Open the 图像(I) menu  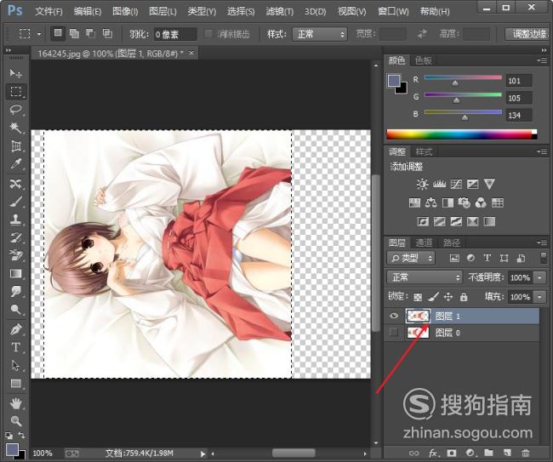coord(125,12)
